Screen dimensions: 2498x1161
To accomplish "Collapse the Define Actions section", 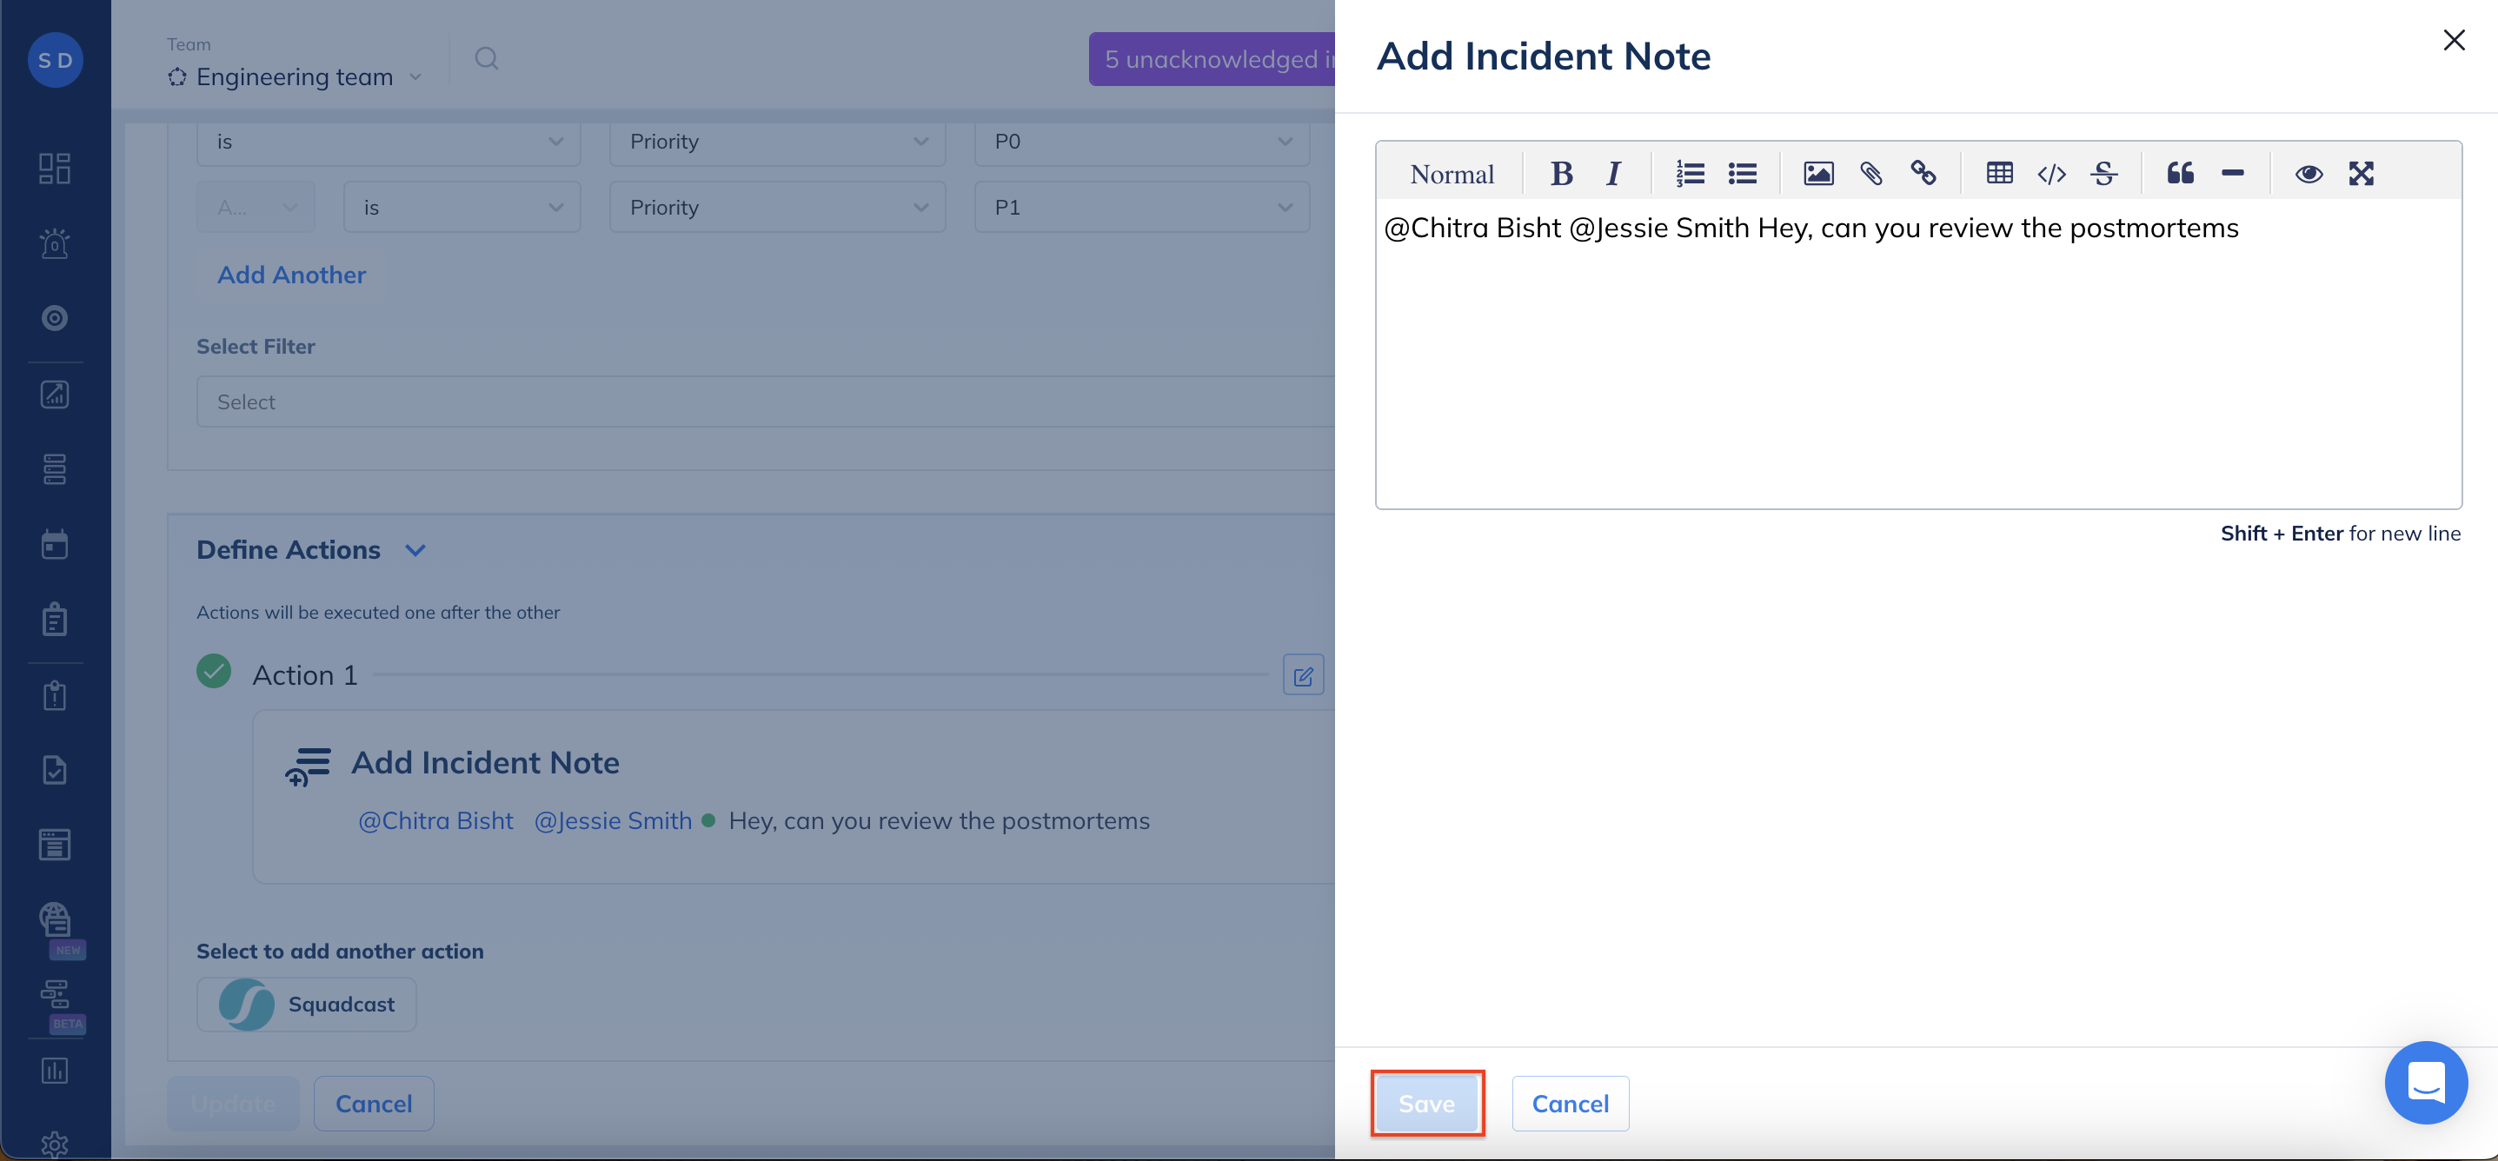I will click(415, 550).
